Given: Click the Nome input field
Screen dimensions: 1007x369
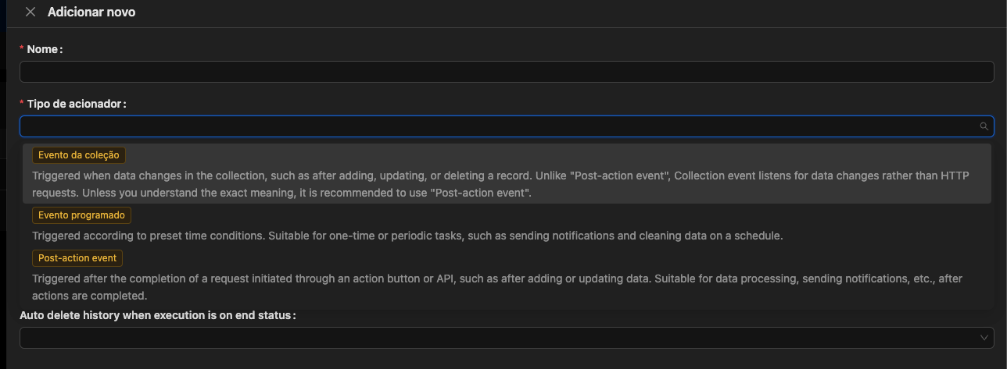Looking at the screenshot, I should pyautogui.click(x=507, y=73).
